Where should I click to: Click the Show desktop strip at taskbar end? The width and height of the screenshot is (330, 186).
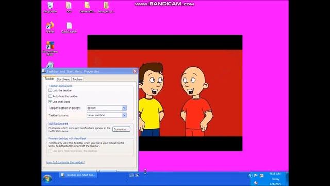[287, 179]
